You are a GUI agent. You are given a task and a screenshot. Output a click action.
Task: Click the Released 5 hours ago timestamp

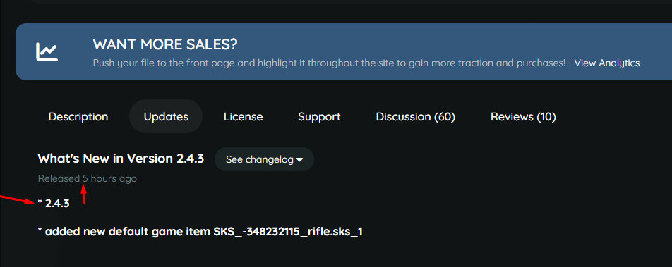tap(88, 178)
